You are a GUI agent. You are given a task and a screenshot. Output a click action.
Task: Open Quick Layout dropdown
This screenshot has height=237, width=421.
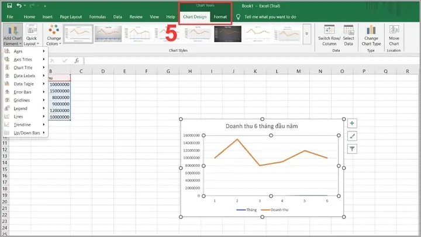(32, 35)
